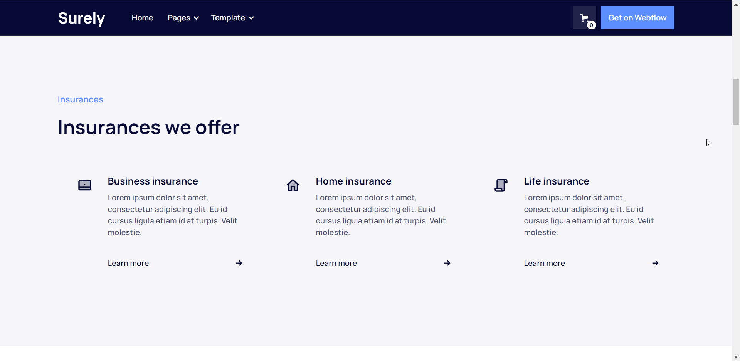Open Learn more under Business insurance
740x361 pixels.
pos(128,263)
